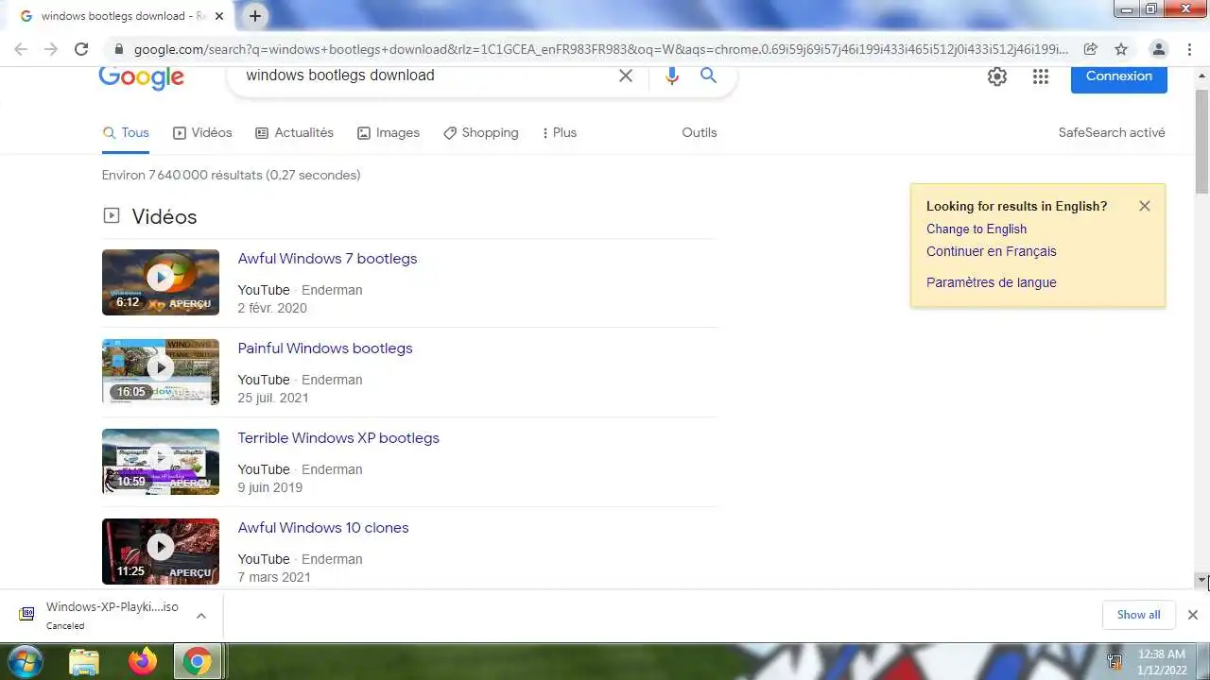Bookmark this page with the star icon
Viewport: 1210px width, 680px height.
(x=1121, y=49)
